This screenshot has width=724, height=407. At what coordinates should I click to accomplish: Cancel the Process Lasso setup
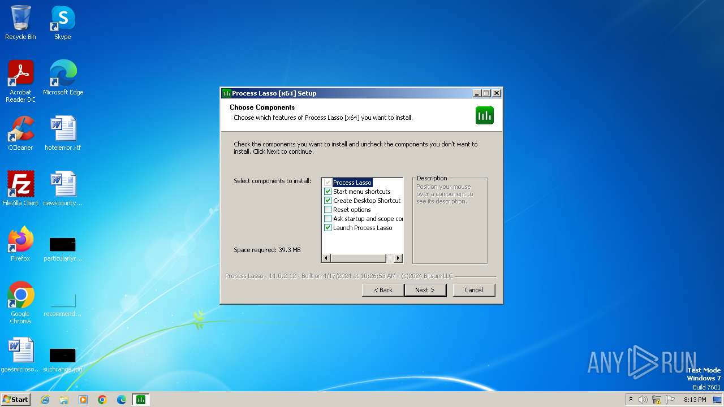point(474,290)
